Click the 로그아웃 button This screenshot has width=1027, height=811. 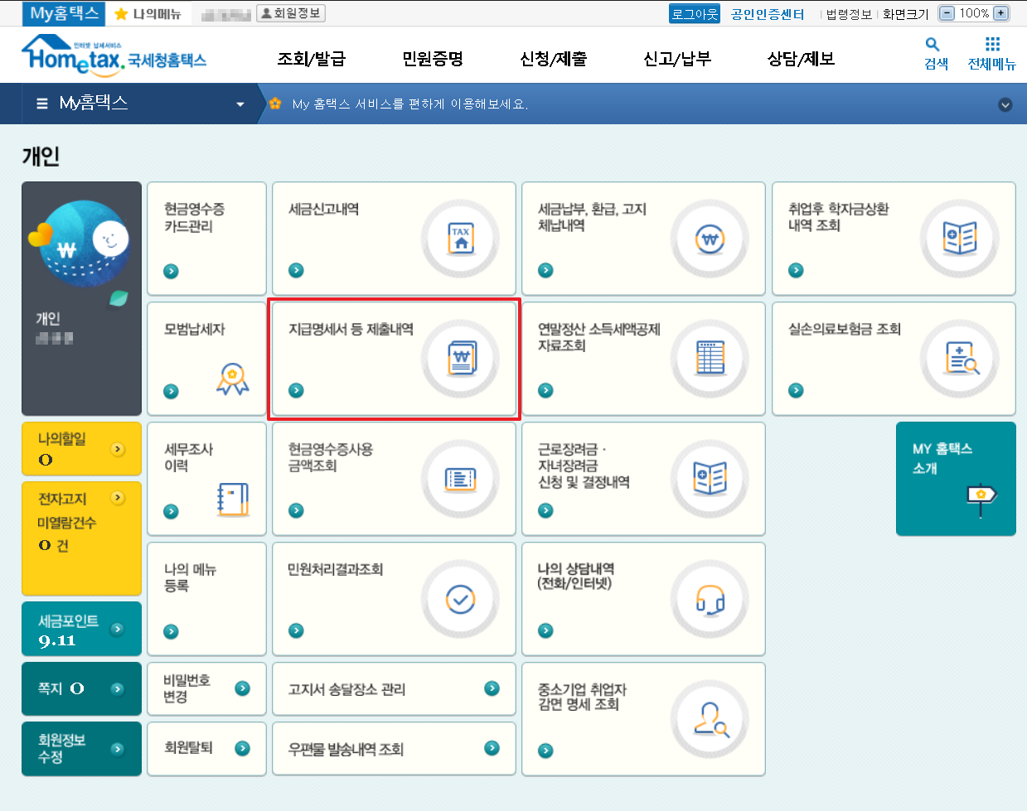(x=694, y=12)
